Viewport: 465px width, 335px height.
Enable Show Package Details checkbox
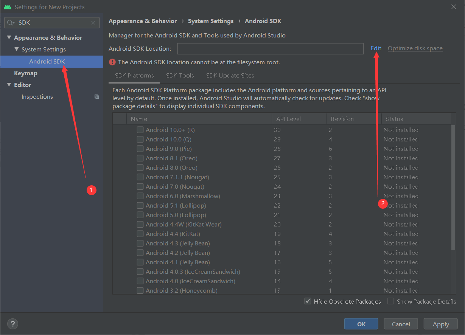[390, 301]
